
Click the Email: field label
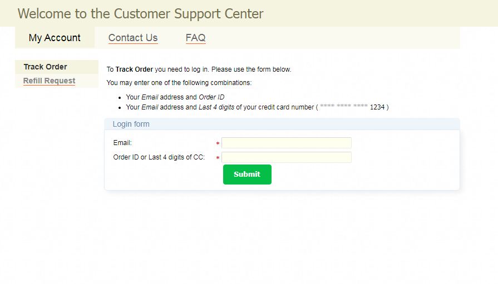click(x=122, y=143)
